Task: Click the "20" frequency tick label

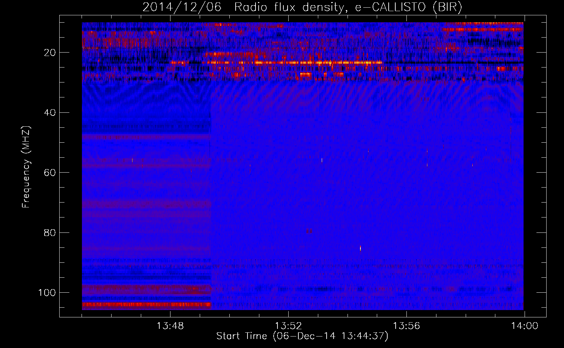Action: pos(50,53)
